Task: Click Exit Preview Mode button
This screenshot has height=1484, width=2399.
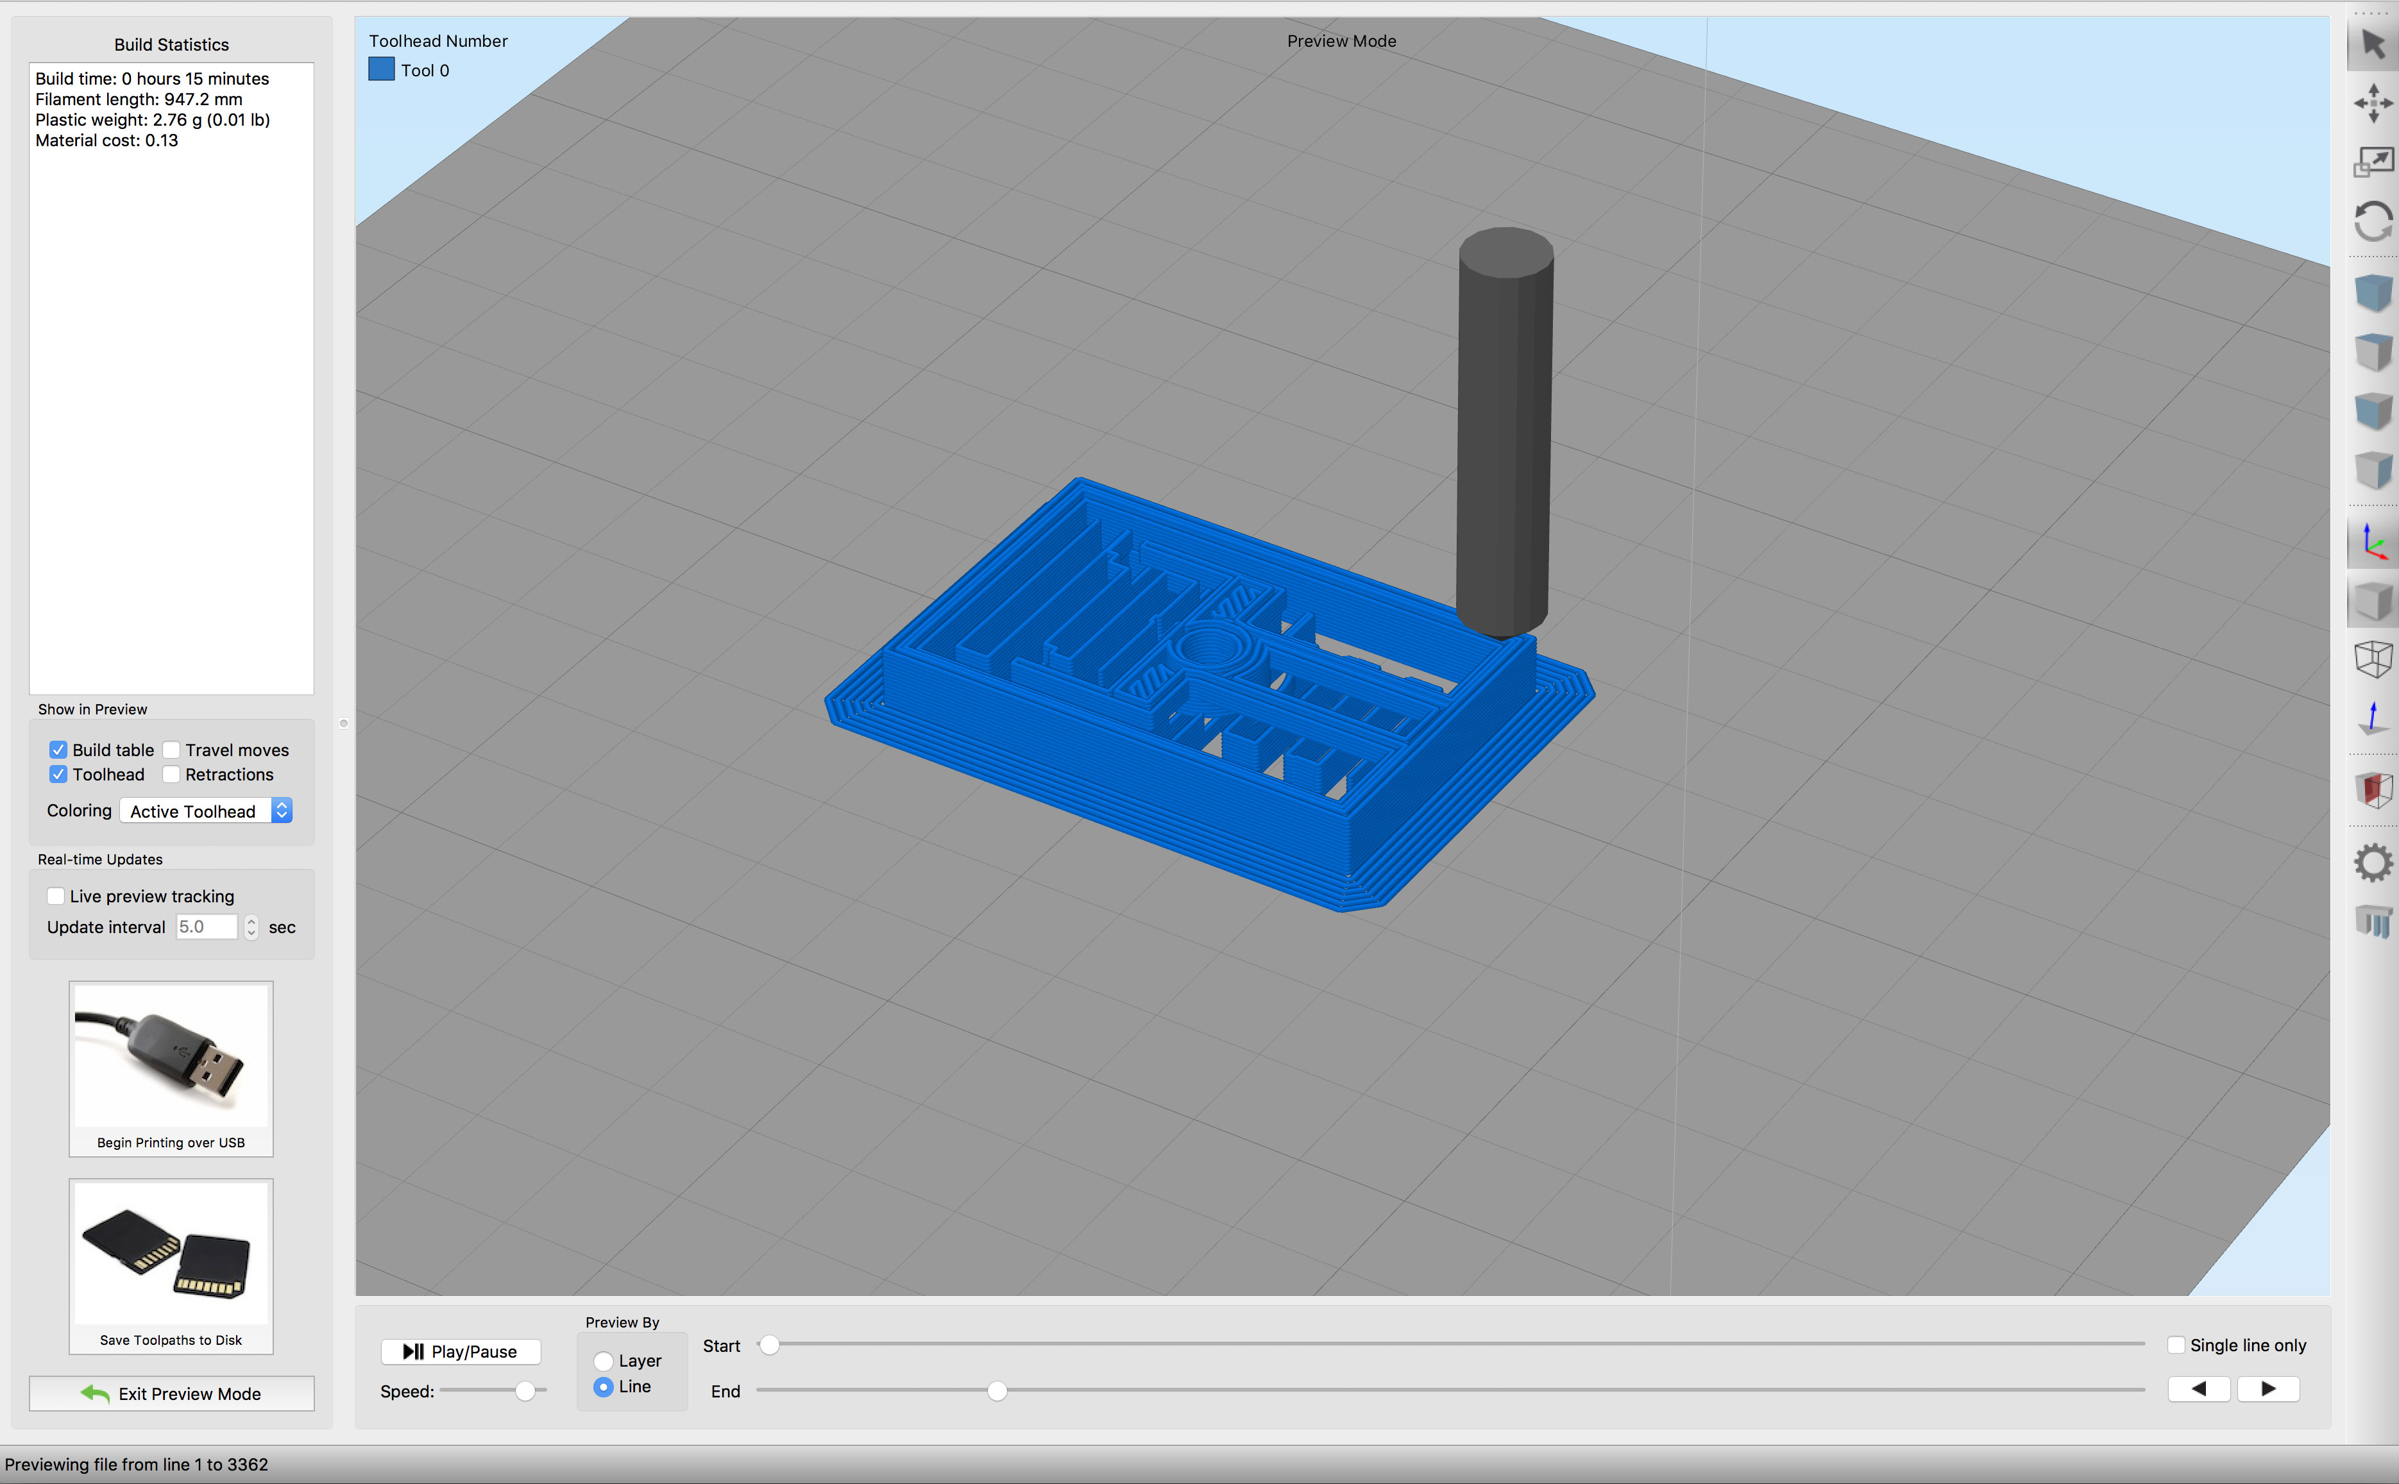Action: 173,1393
